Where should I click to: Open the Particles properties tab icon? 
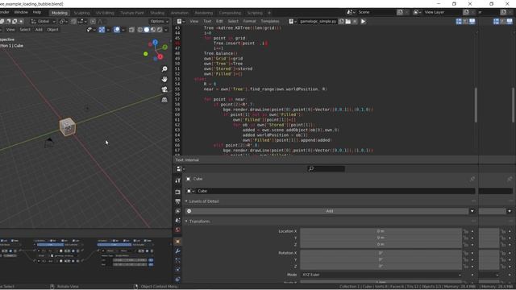coord(177,260)
